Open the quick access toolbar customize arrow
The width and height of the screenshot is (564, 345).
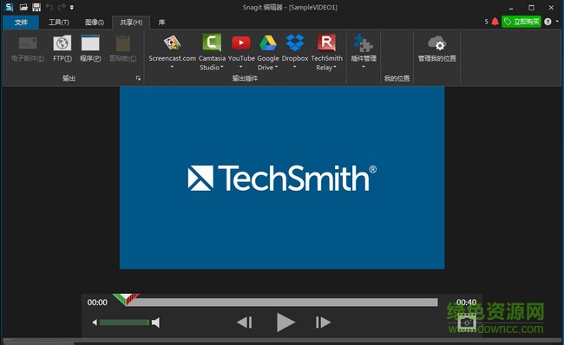click(71, 7)
